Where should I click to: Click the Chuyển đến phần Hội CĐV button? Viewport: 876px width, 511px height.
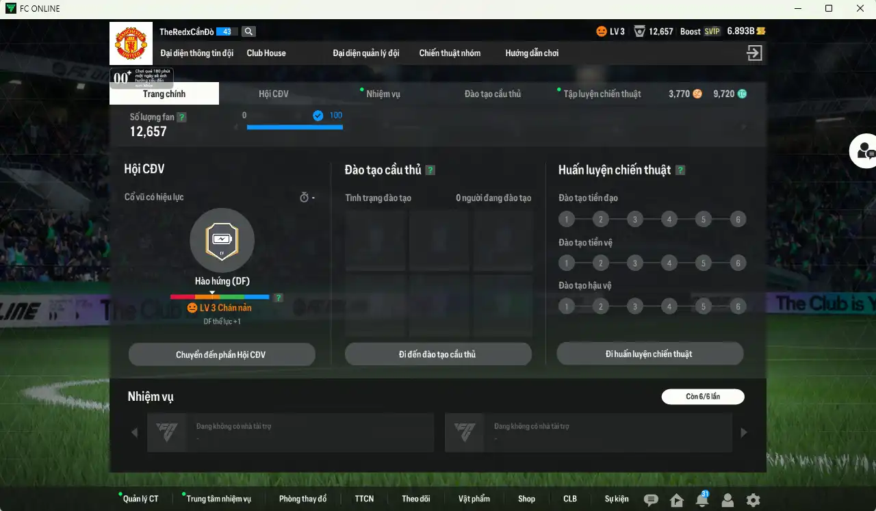pyautogui.click(x=222, y=354)
